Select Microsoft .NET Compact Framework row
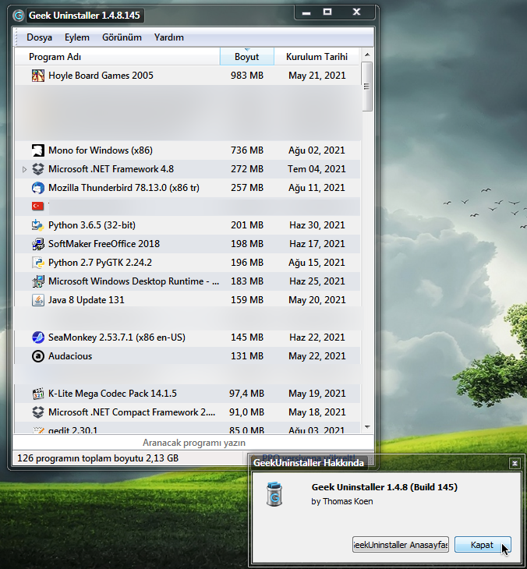Viewport: 527px width, 569px height. coord(187,412)
